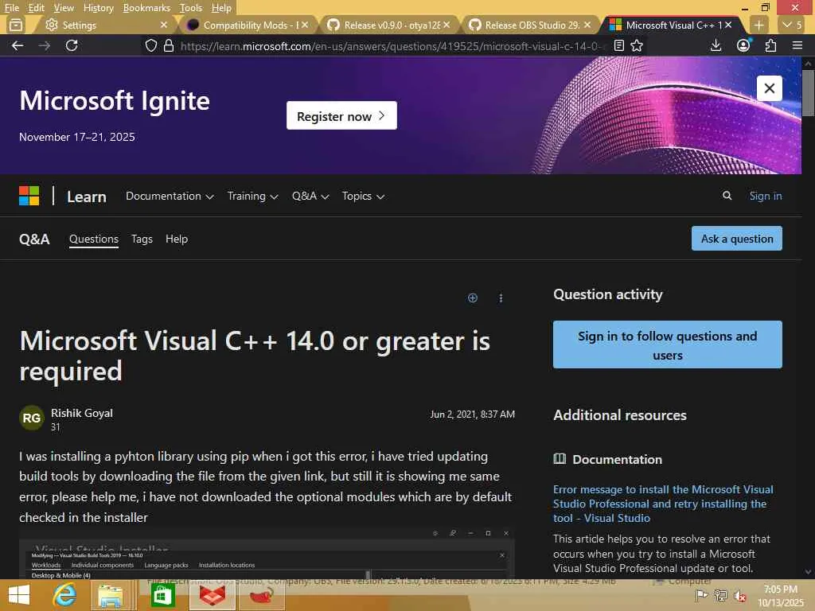
Task: Close the Release OBS Studio tab
Action: [587, 25]
